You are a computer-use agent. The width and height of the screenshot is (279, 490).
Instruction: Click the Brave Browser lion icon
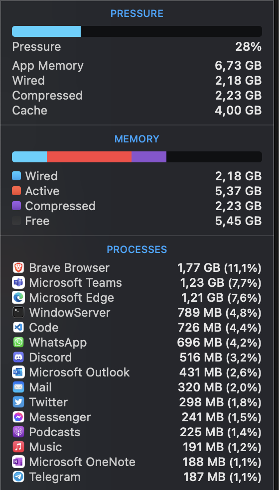[x=18, y=268]
